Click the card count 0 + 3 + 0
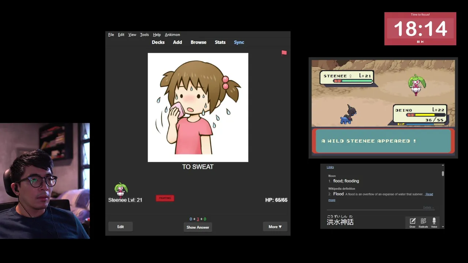 (198, 219)
